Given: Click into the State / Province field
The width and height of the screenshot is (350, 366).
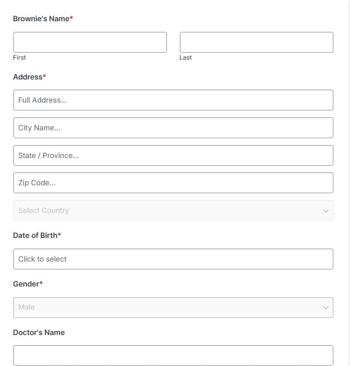Looking at the screenshot, I should [173, 155].
